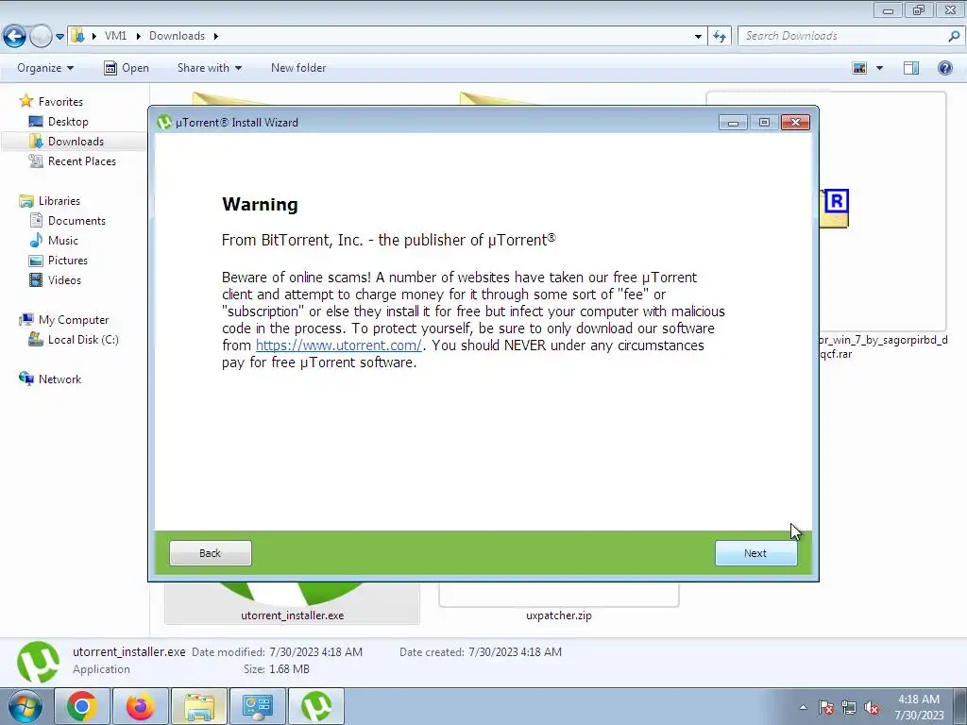Image resolution: width=967 pixels, height=725 pixels.
Task: Click the Back button in the install wizard
Action: pyautogui.click(x=211, y=553)
